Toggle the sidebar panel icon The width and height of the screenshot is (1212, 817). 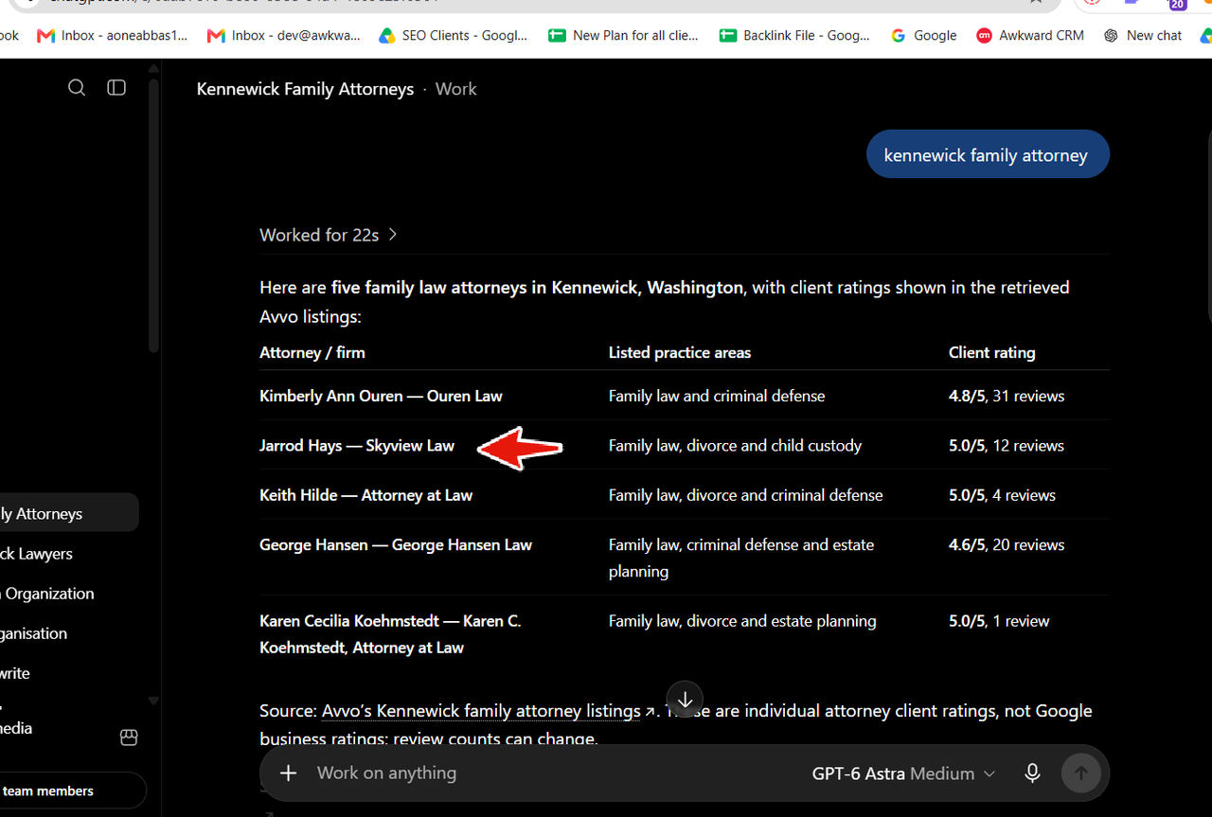point(116,88)
